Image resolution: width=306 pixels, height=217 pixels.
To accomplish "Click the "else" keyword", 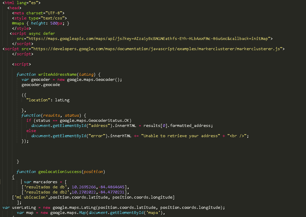I will click(x=31, y=131).
